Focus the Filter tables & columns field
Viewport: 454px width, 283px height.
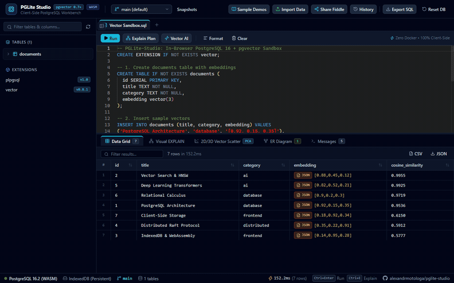coord(43,27)
